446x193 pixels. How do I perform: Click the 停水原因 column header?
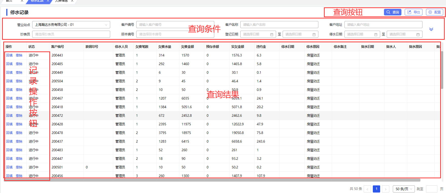point(313,47)
